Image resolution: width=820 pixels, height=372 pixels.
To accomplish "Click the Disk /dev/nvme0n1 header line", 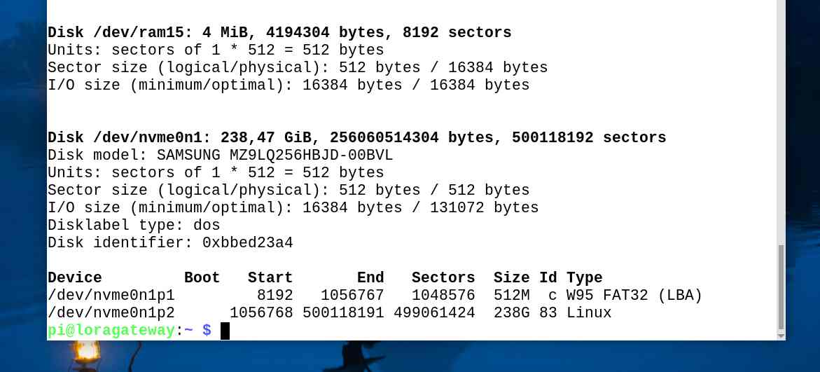I will pos(356,137).
